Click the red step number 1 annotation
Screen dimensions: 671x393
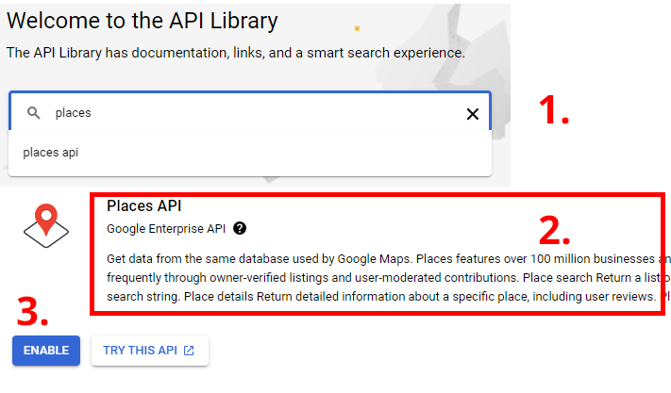[x=553, y=110]
